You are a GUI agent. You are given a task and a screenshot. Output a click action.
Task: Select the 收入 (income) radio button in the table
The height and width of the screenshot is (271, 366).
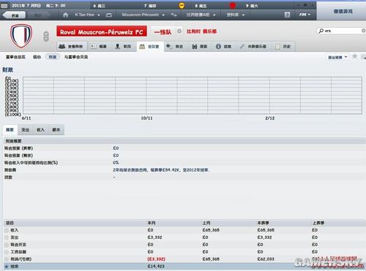7,230
